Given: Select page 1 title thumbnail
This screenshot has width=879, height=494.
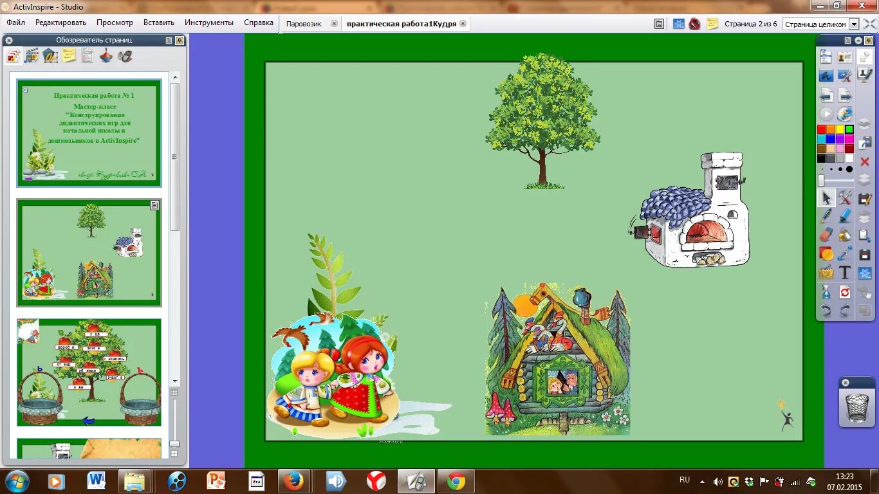Looking at the screenshot, I should click(89, 133).
